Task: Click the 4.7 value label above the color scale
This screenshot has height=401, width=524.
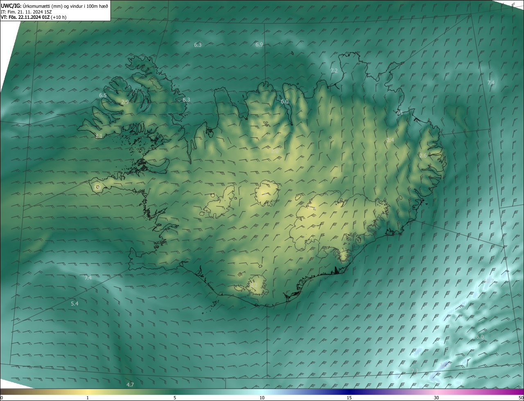Action: pos(130,385)
